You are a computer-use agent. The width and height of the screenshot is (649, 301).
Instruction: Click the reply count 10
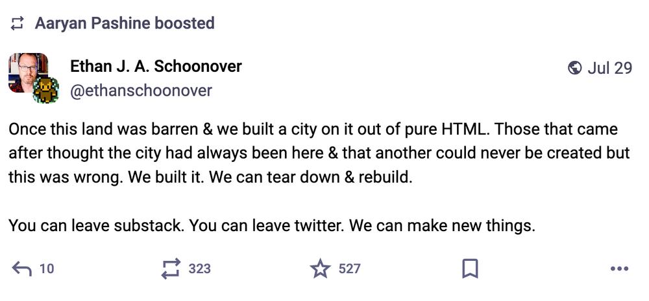click(47, 269)
